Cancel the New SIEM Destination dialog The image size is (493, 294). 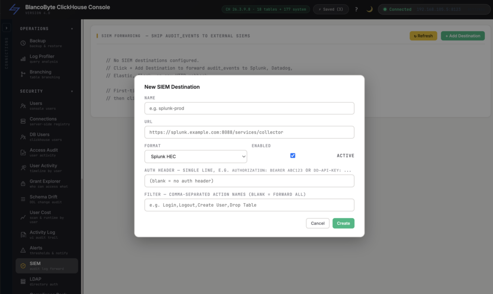point(318,223)
